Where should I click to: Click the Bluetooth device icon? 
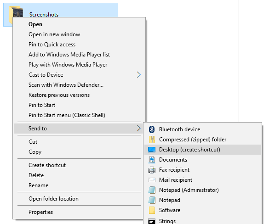click(x=152, y=129)
